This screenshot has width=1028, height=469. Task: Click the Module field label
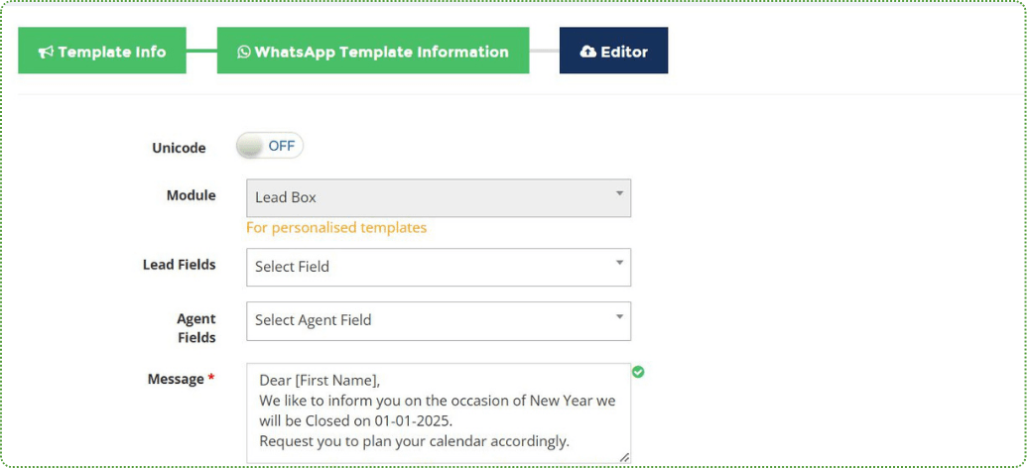click(191, 195)
